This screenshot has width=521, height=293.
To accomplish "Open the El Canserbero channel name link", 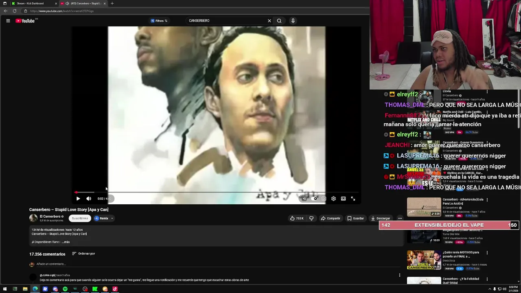I will [50, 216].
